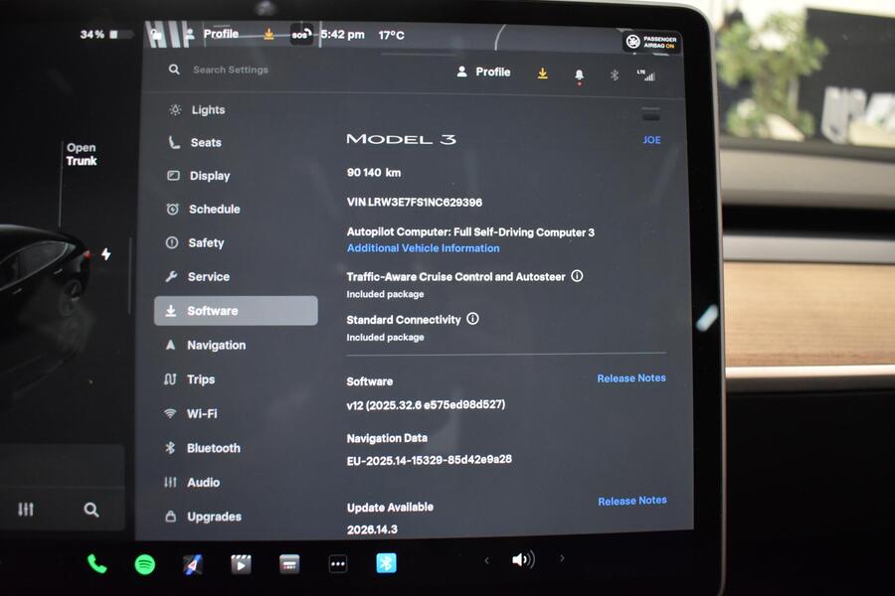
Task: Open the all apps three-dots launcher
Action: click(x=338, y=564)
